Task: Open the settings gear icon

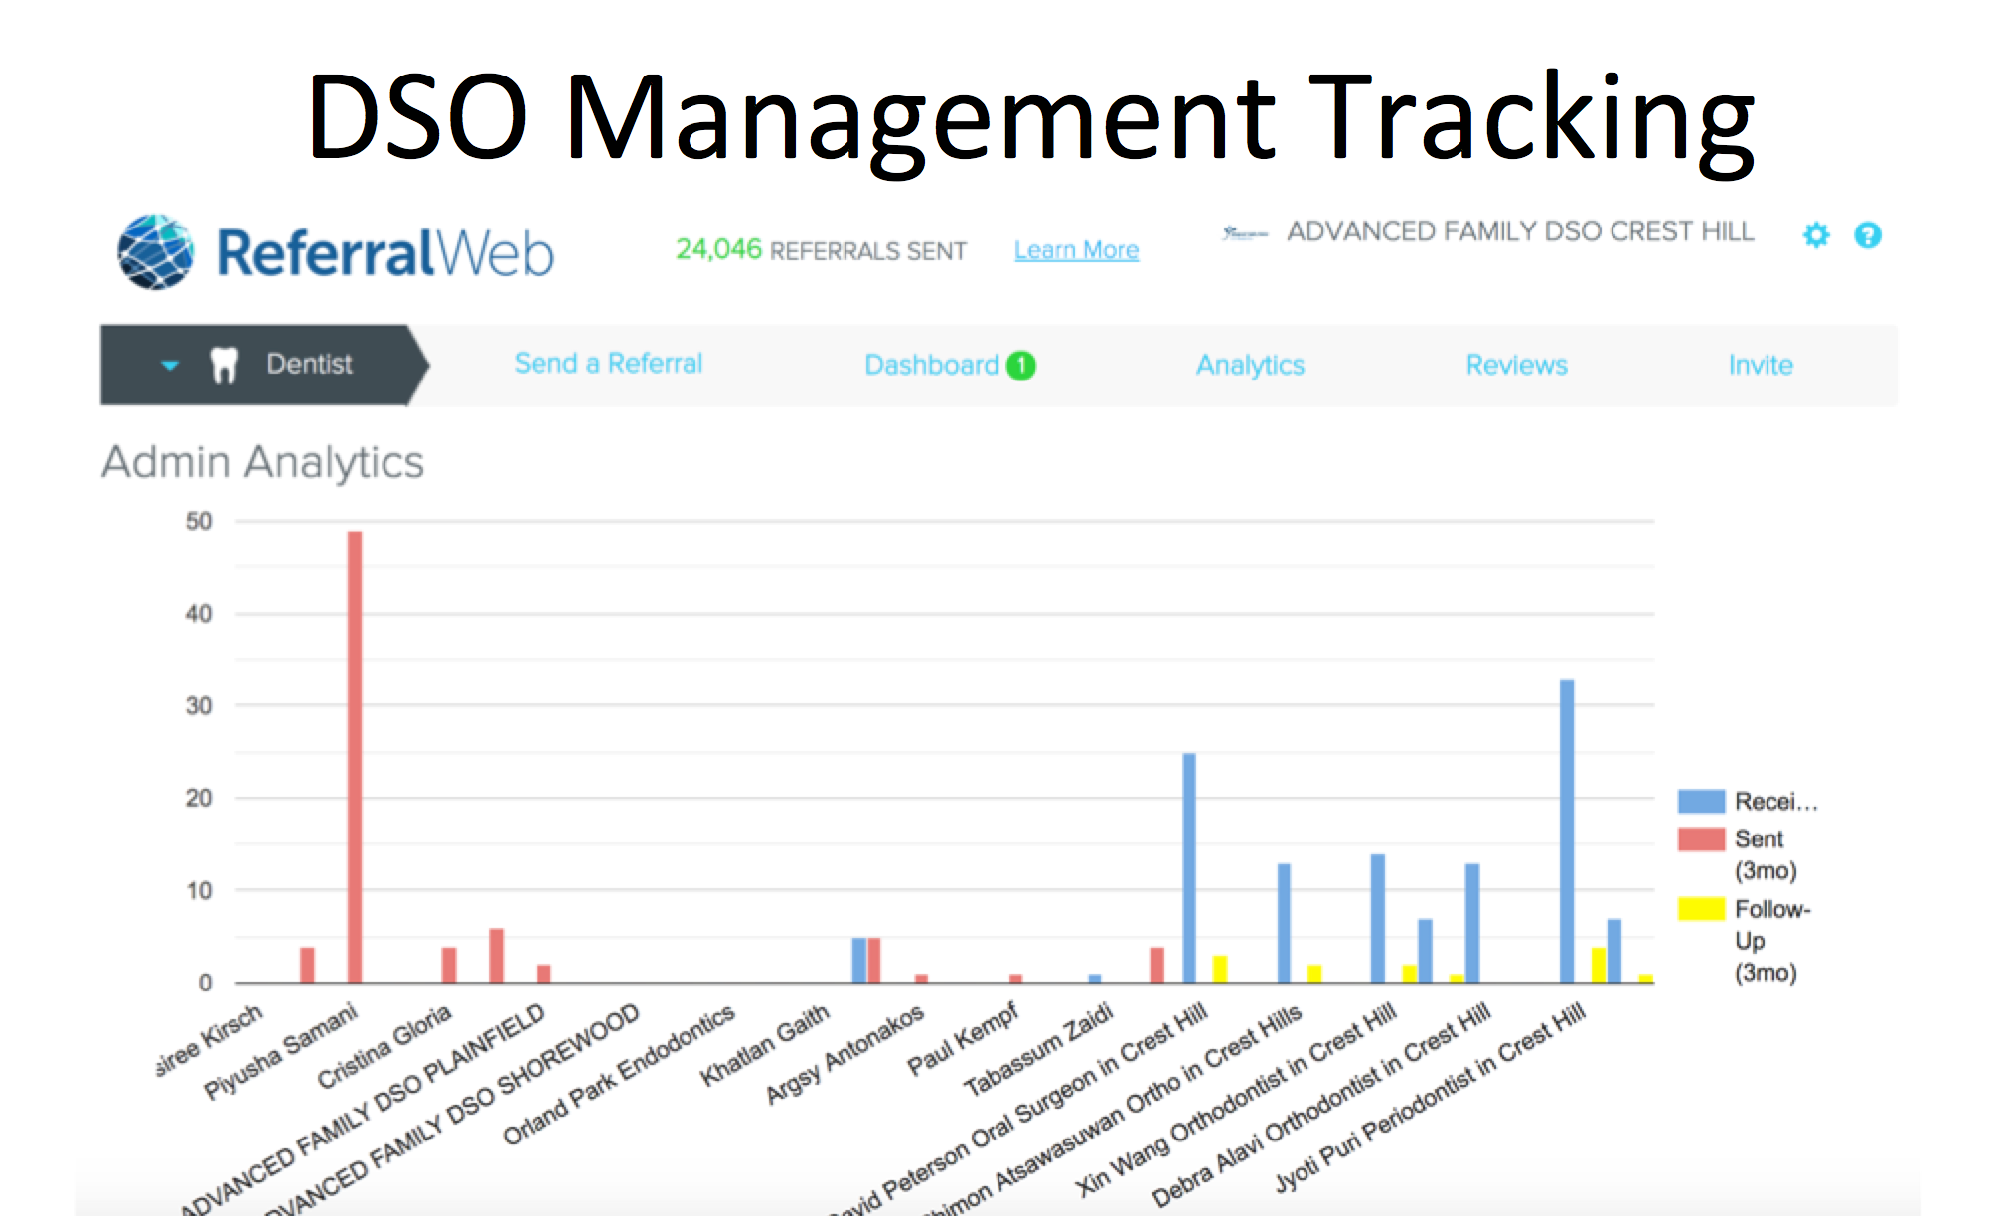Action: pyautogui.click(x=1816, y=235)
